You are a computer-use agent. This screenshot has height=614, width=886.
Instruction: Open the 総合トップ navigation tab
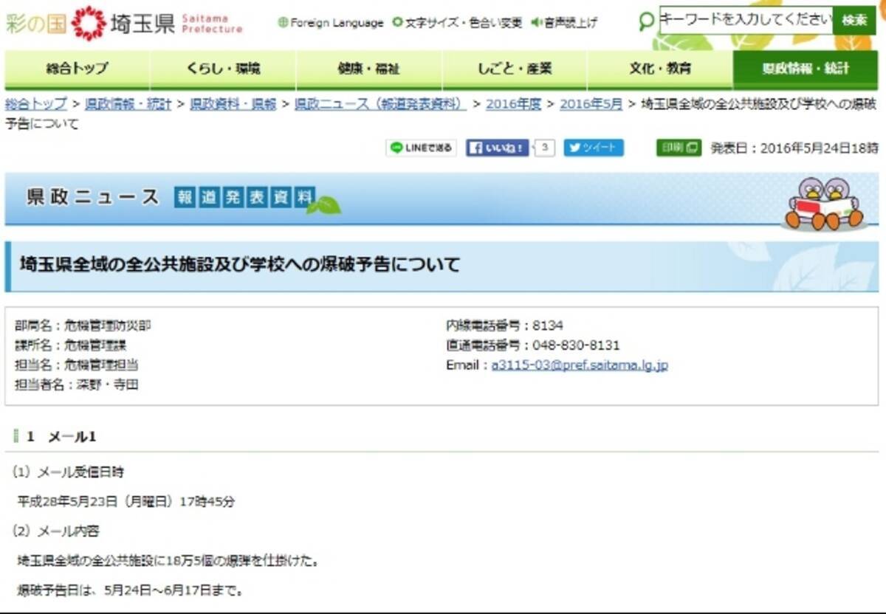pos(77,69)
